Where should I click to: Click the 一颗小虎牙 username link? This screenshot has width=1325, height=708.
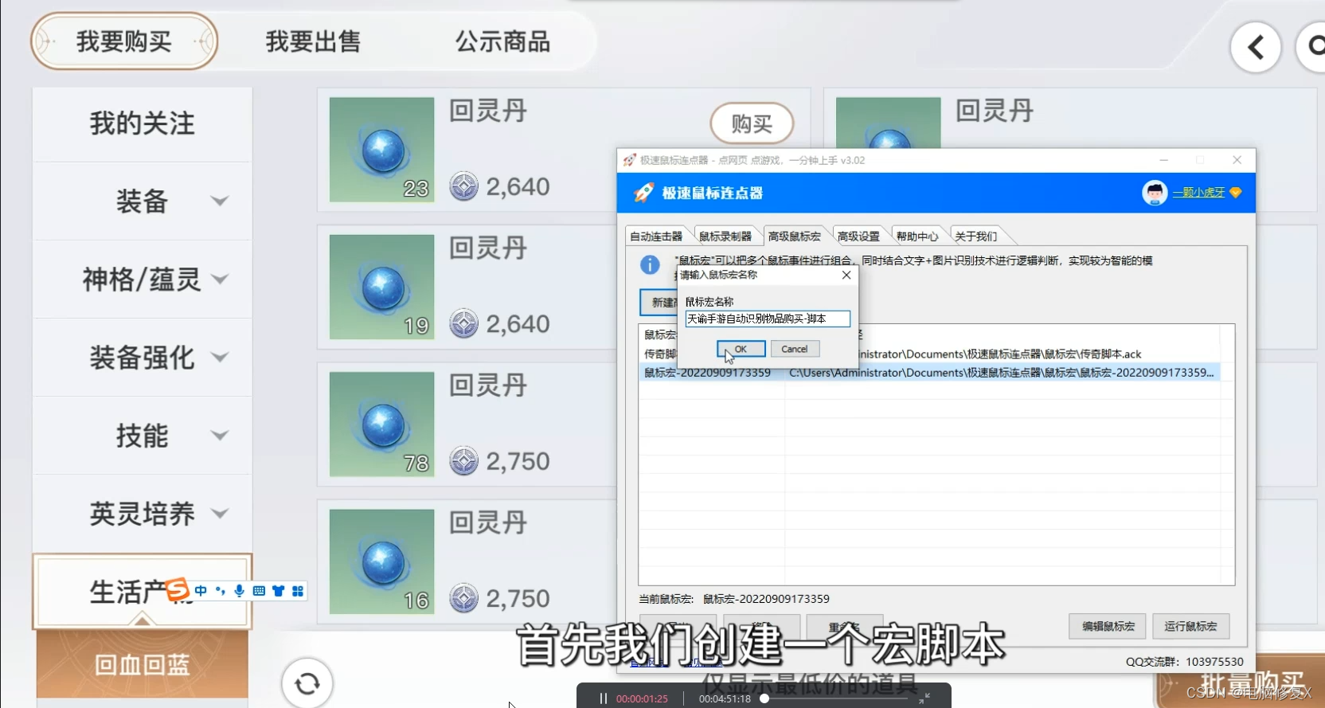pyautogui.click(x=1198, y=193)
